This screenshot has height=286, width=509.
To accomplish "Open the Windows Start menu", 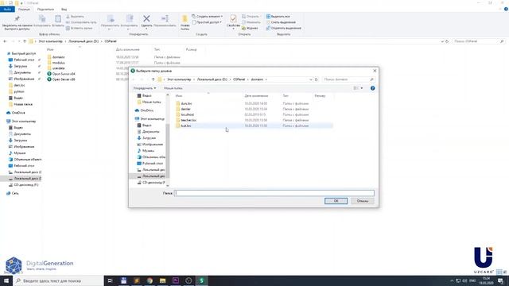I will point(6,280).
